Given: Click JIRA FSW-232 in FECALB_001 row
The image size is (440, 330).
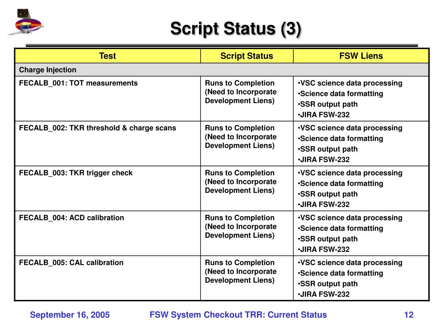Looking at the screenshot, I should click(324, 115).
